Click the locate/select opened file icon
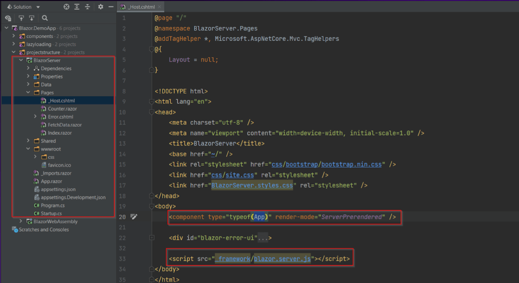This screenshot has width=519, height=283. [66, 7]
